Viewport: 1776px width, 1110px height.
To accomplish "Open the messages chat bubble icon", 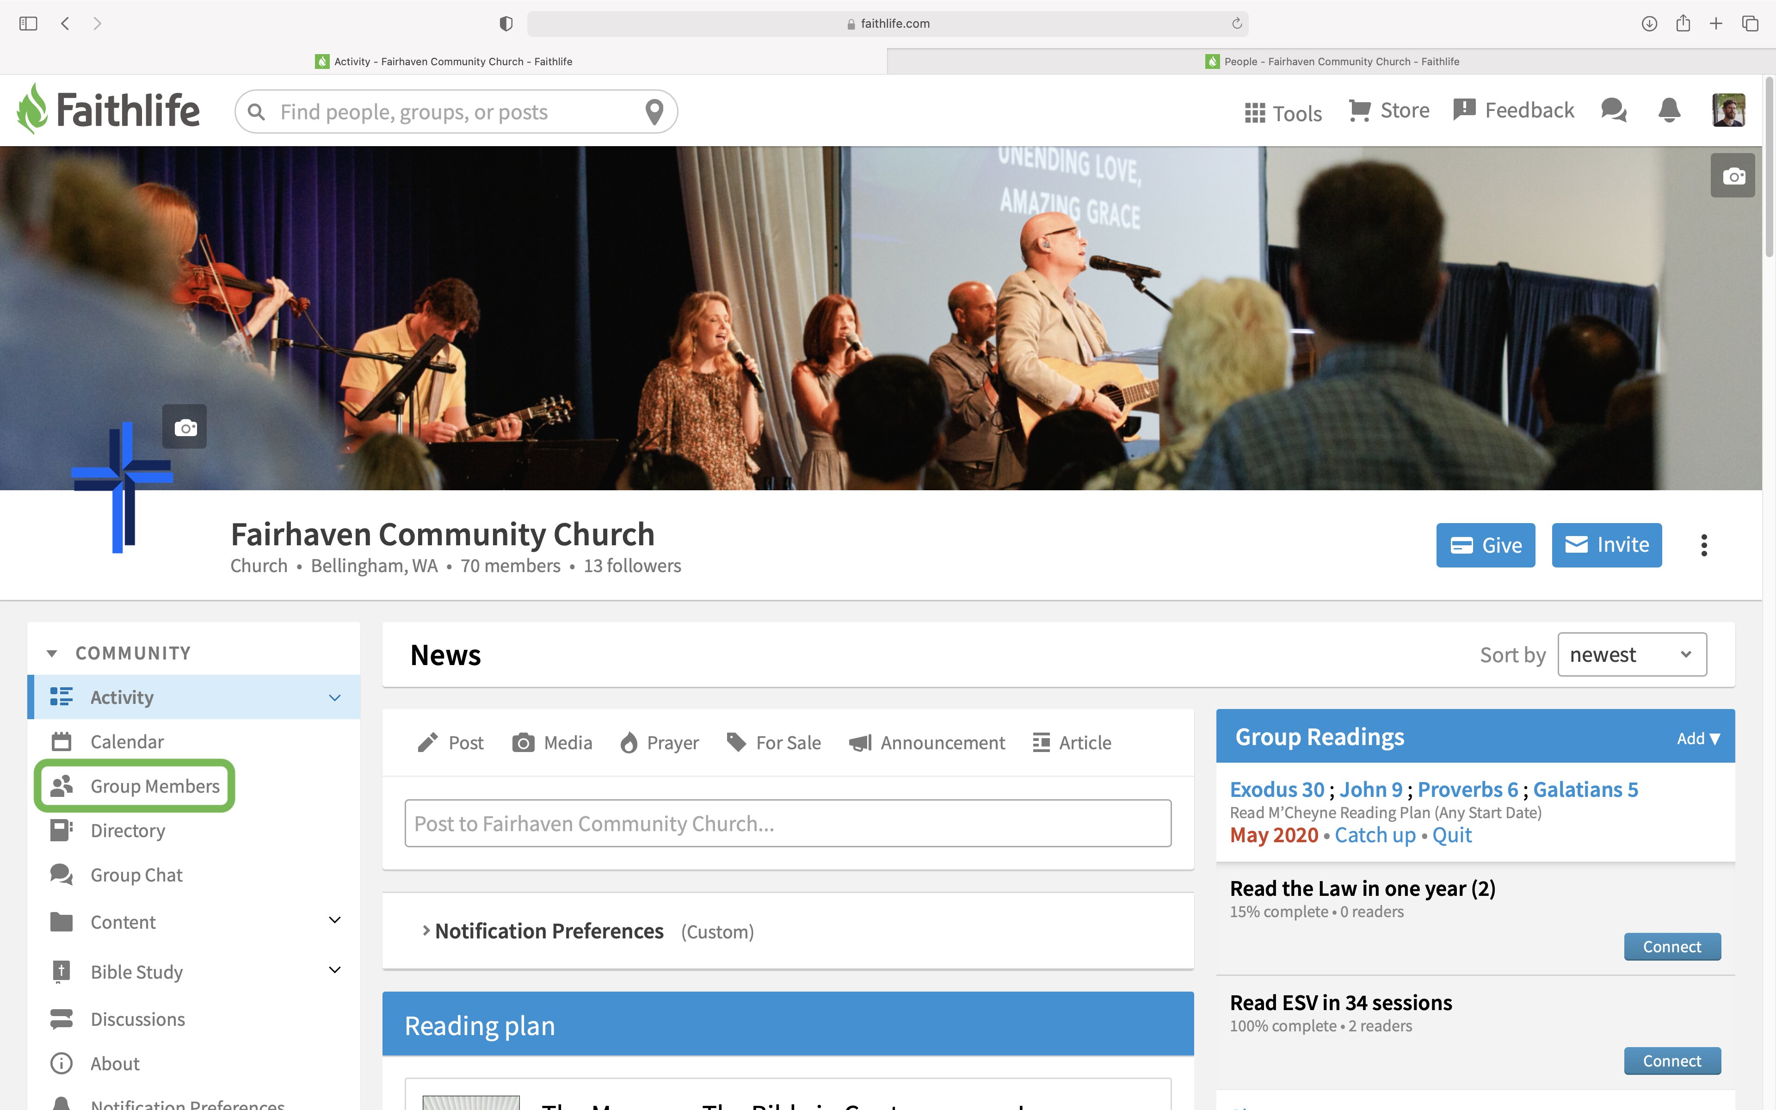I will tap(1614, 110).
